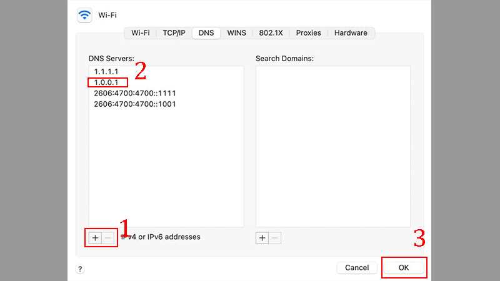Click the plus button under DNS Servers

(95, 238)
